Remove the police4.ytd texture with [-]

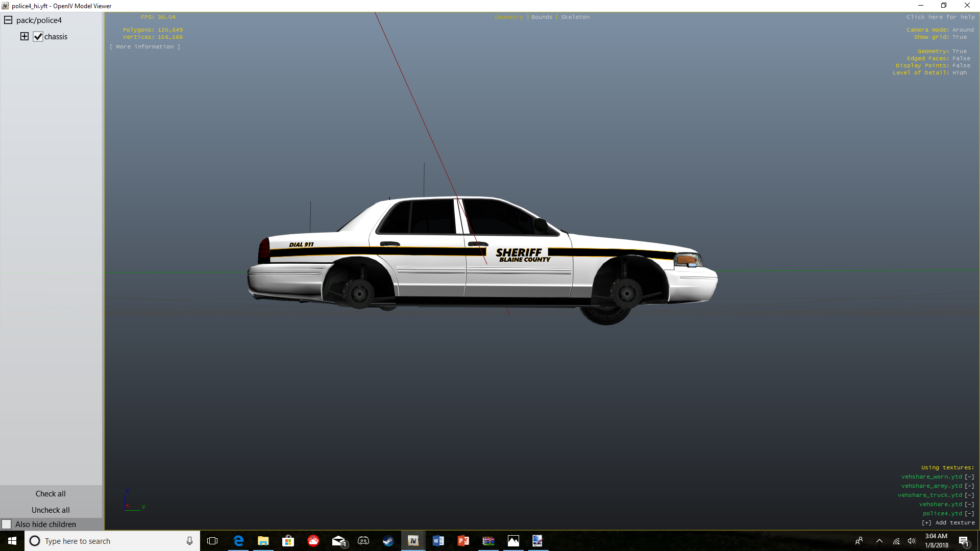[x=969, y=514]
